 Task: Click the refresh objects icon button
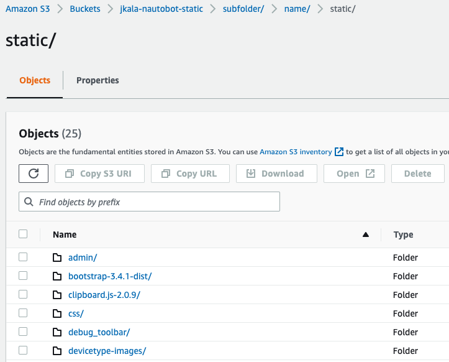click(34, 174)
